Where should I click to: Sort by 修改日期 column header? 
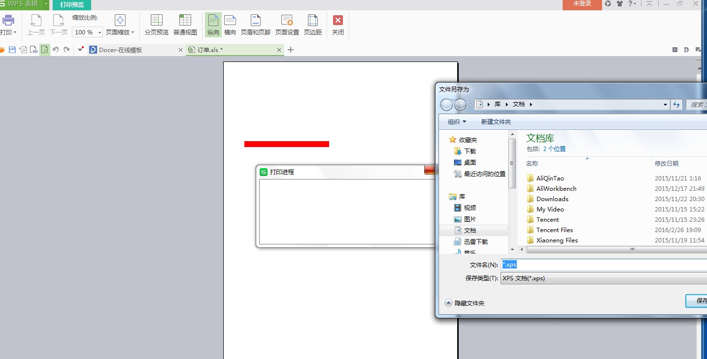point(667,164)
